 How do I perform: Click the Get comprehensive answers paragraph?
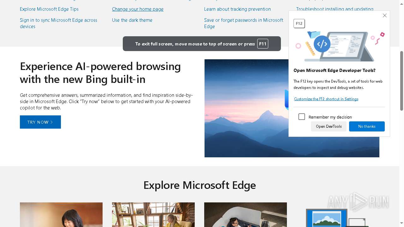(x=106, y=101)
